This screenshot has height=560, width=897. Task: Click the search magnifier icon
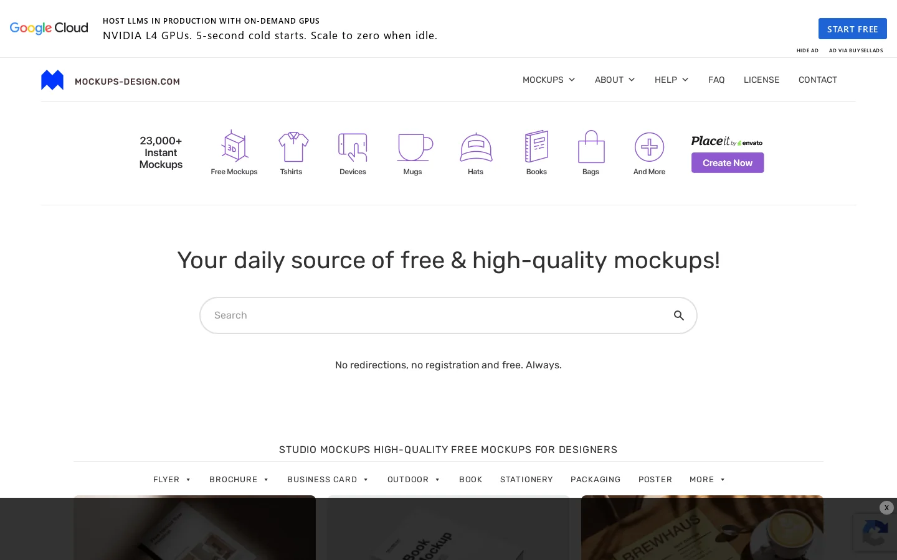679,315
